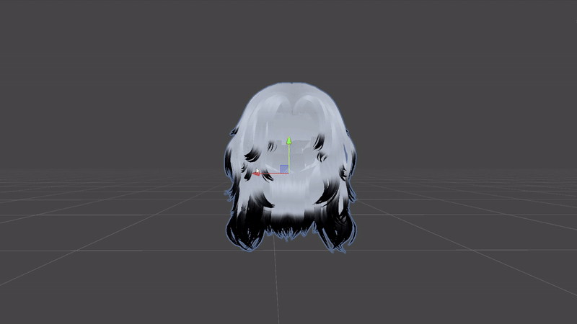
Task: Click the green Y-axis arrowhead of the gizmo
Action: pos(289,140)
